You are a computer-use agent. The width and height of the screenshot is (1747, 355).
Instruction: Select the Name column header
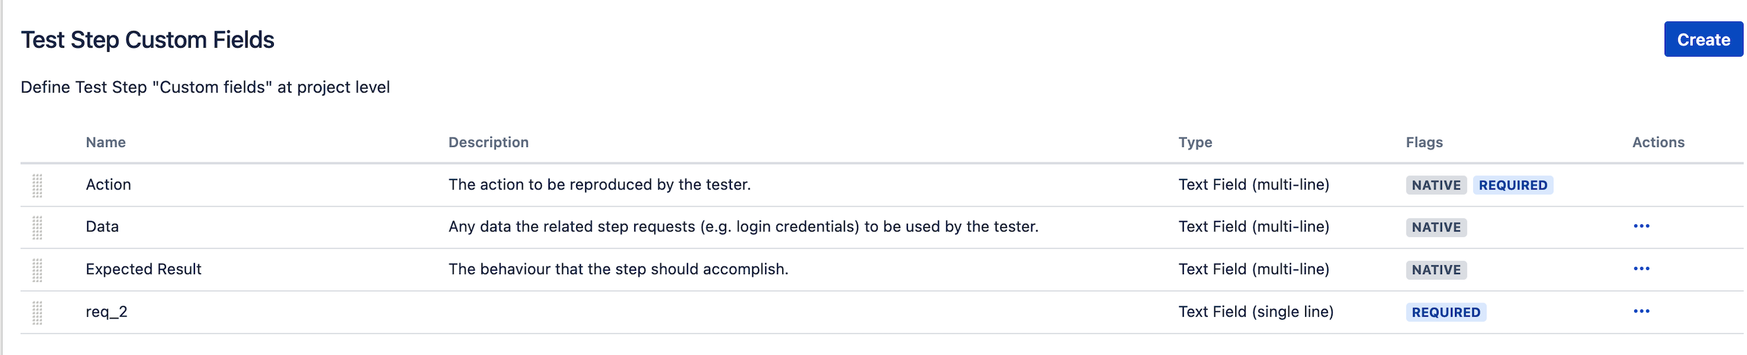[106, 142]
